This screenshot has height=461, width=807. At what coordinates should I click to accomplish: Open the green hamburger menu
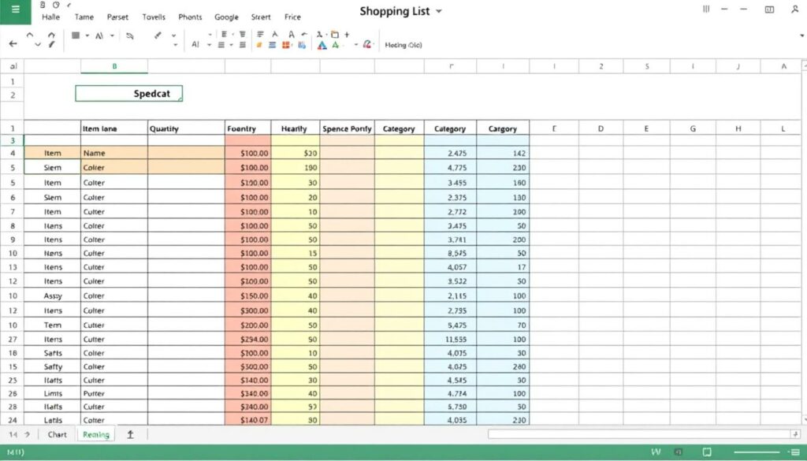click(x=16, y=9)
